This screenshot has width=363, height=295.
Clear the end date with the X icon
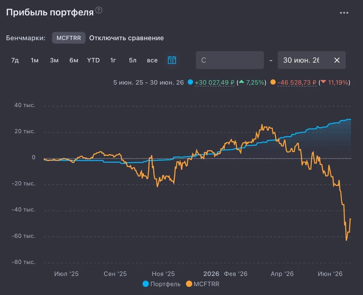pos(337,60)
